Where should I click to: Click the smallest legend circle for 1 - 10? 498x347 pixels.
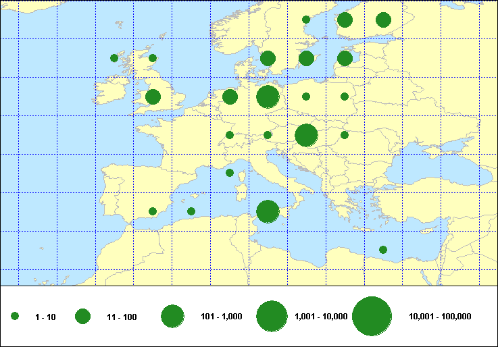coord(15,316)
